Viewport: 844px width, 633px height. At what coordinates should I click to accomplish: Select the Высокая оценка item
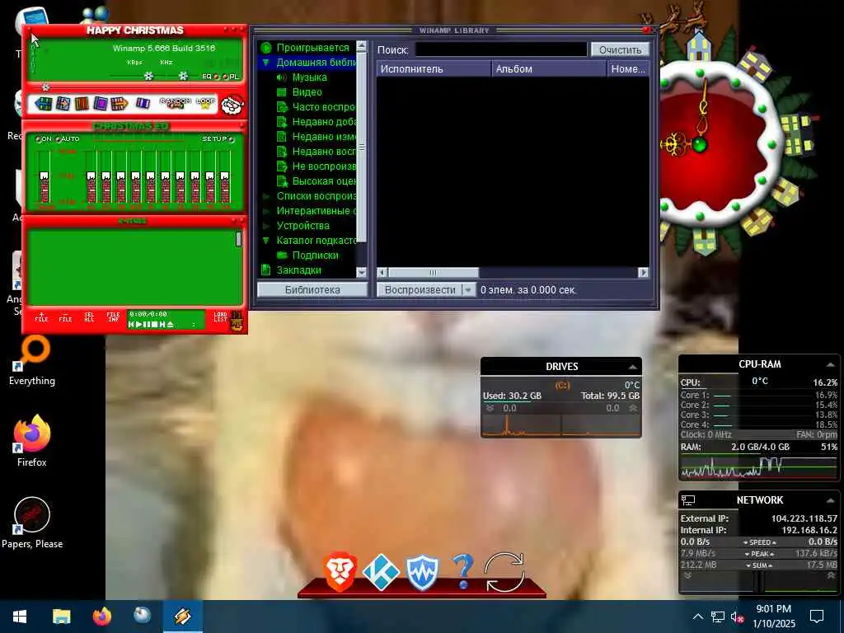323,181
